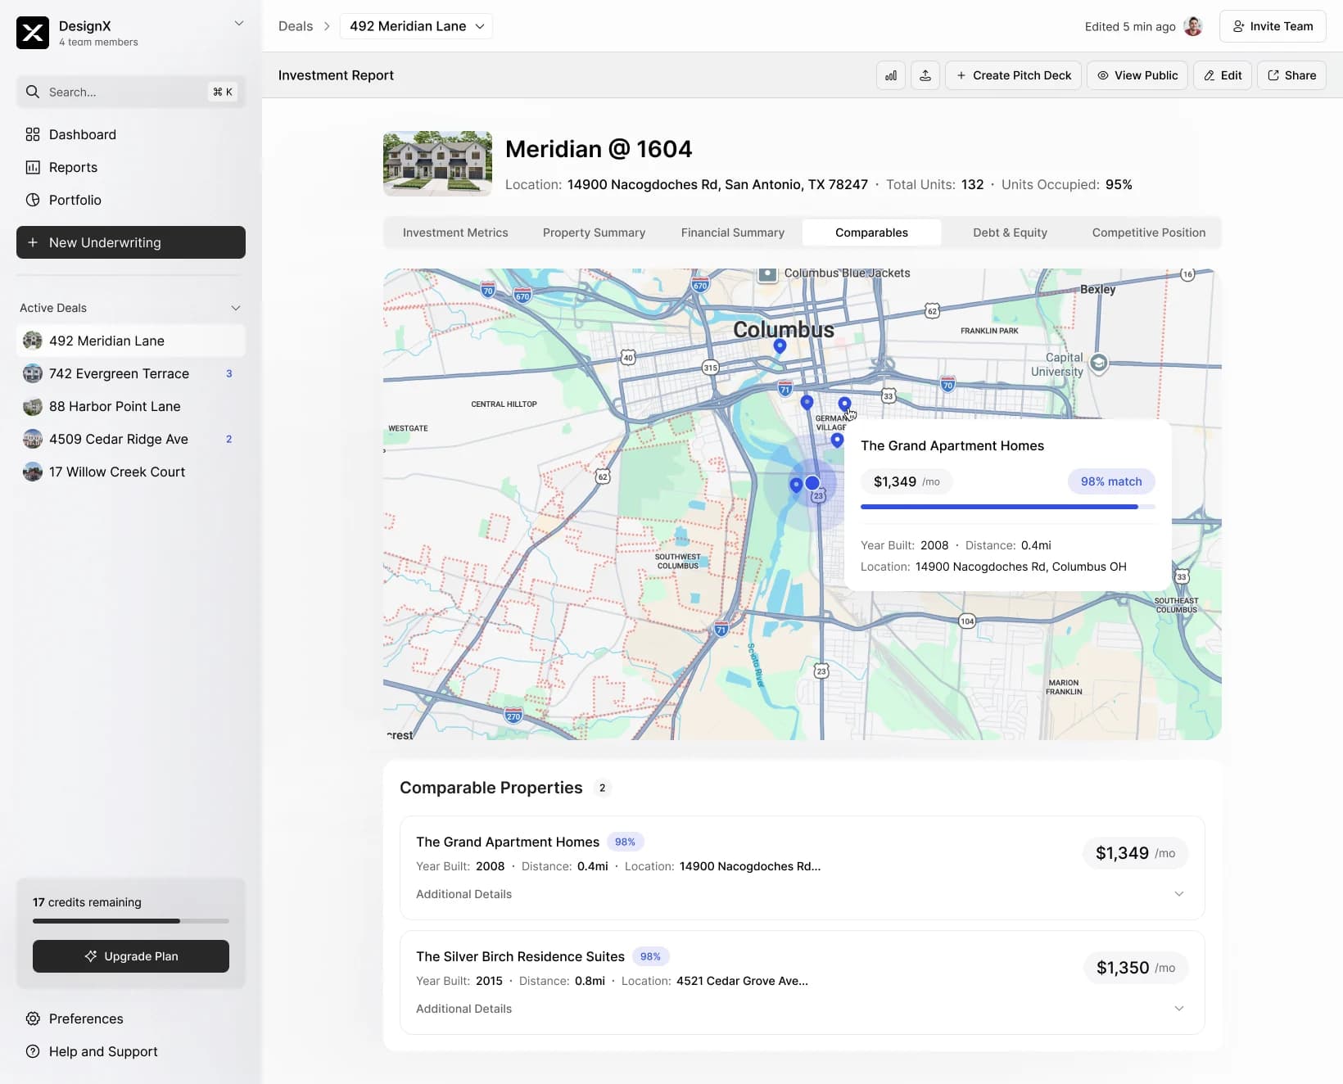Open the Debt & Equity tab
Viewport: 1343px width, 1084px height.
pos(1010,233)
